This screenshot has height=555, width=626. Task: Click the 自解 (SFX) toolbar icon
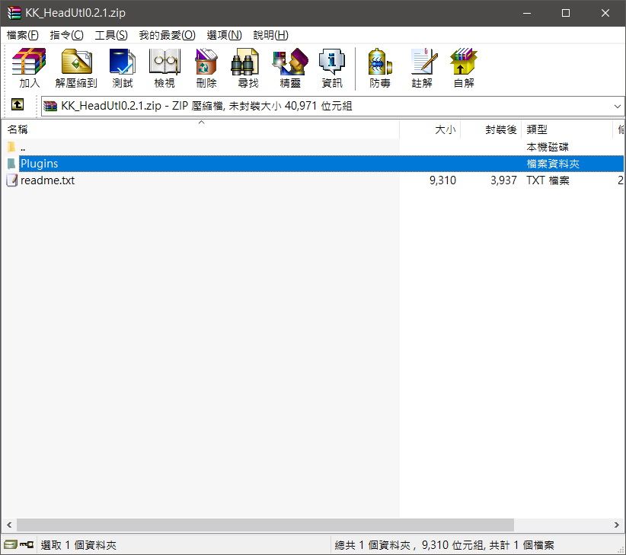click(464, 68)
